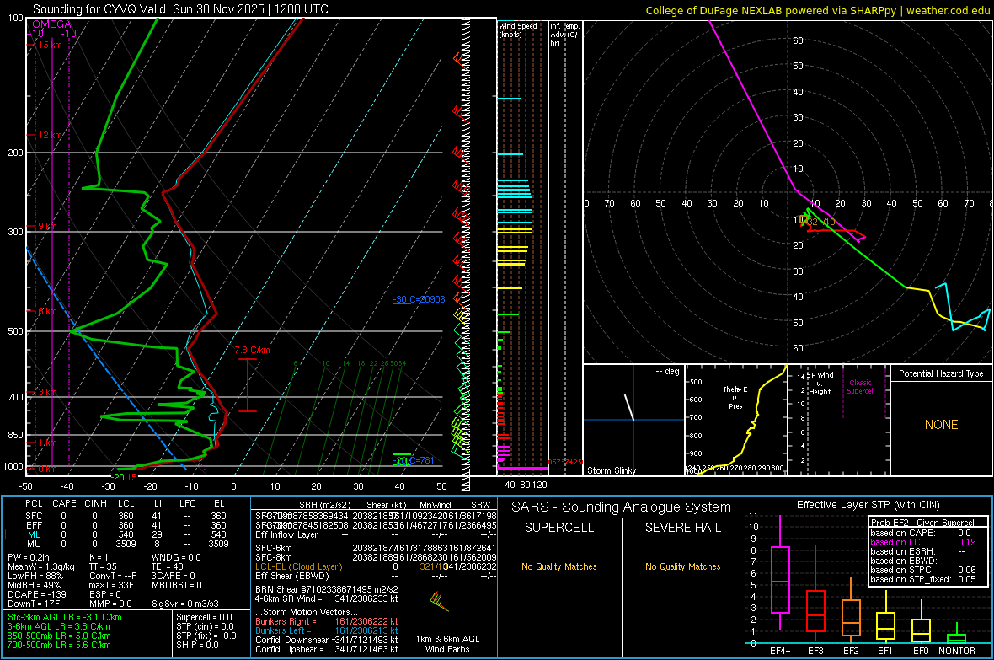This screenshot has width=994, height=660.
Task: Click the 'TT = 35' index value
Action: pyautogui.click(x=104, y=566)
